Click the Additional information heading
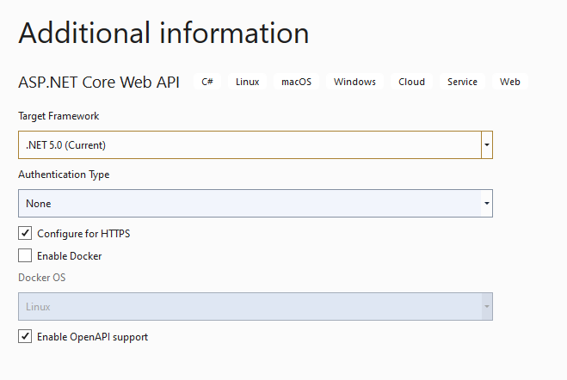 pos(163,33)
